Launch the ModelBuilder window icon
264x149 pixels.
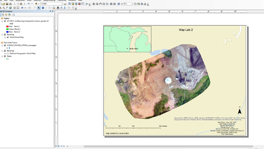[x=87, y=4]
